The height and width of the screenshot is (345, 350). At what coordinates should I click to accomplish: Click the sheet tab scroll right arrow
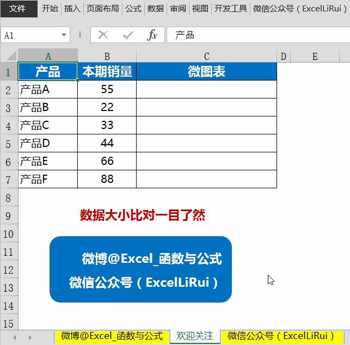click(30, 337)
